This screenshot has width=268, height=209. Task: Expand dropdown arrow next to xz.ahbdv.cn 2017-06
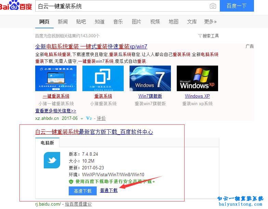click(82, 119)
